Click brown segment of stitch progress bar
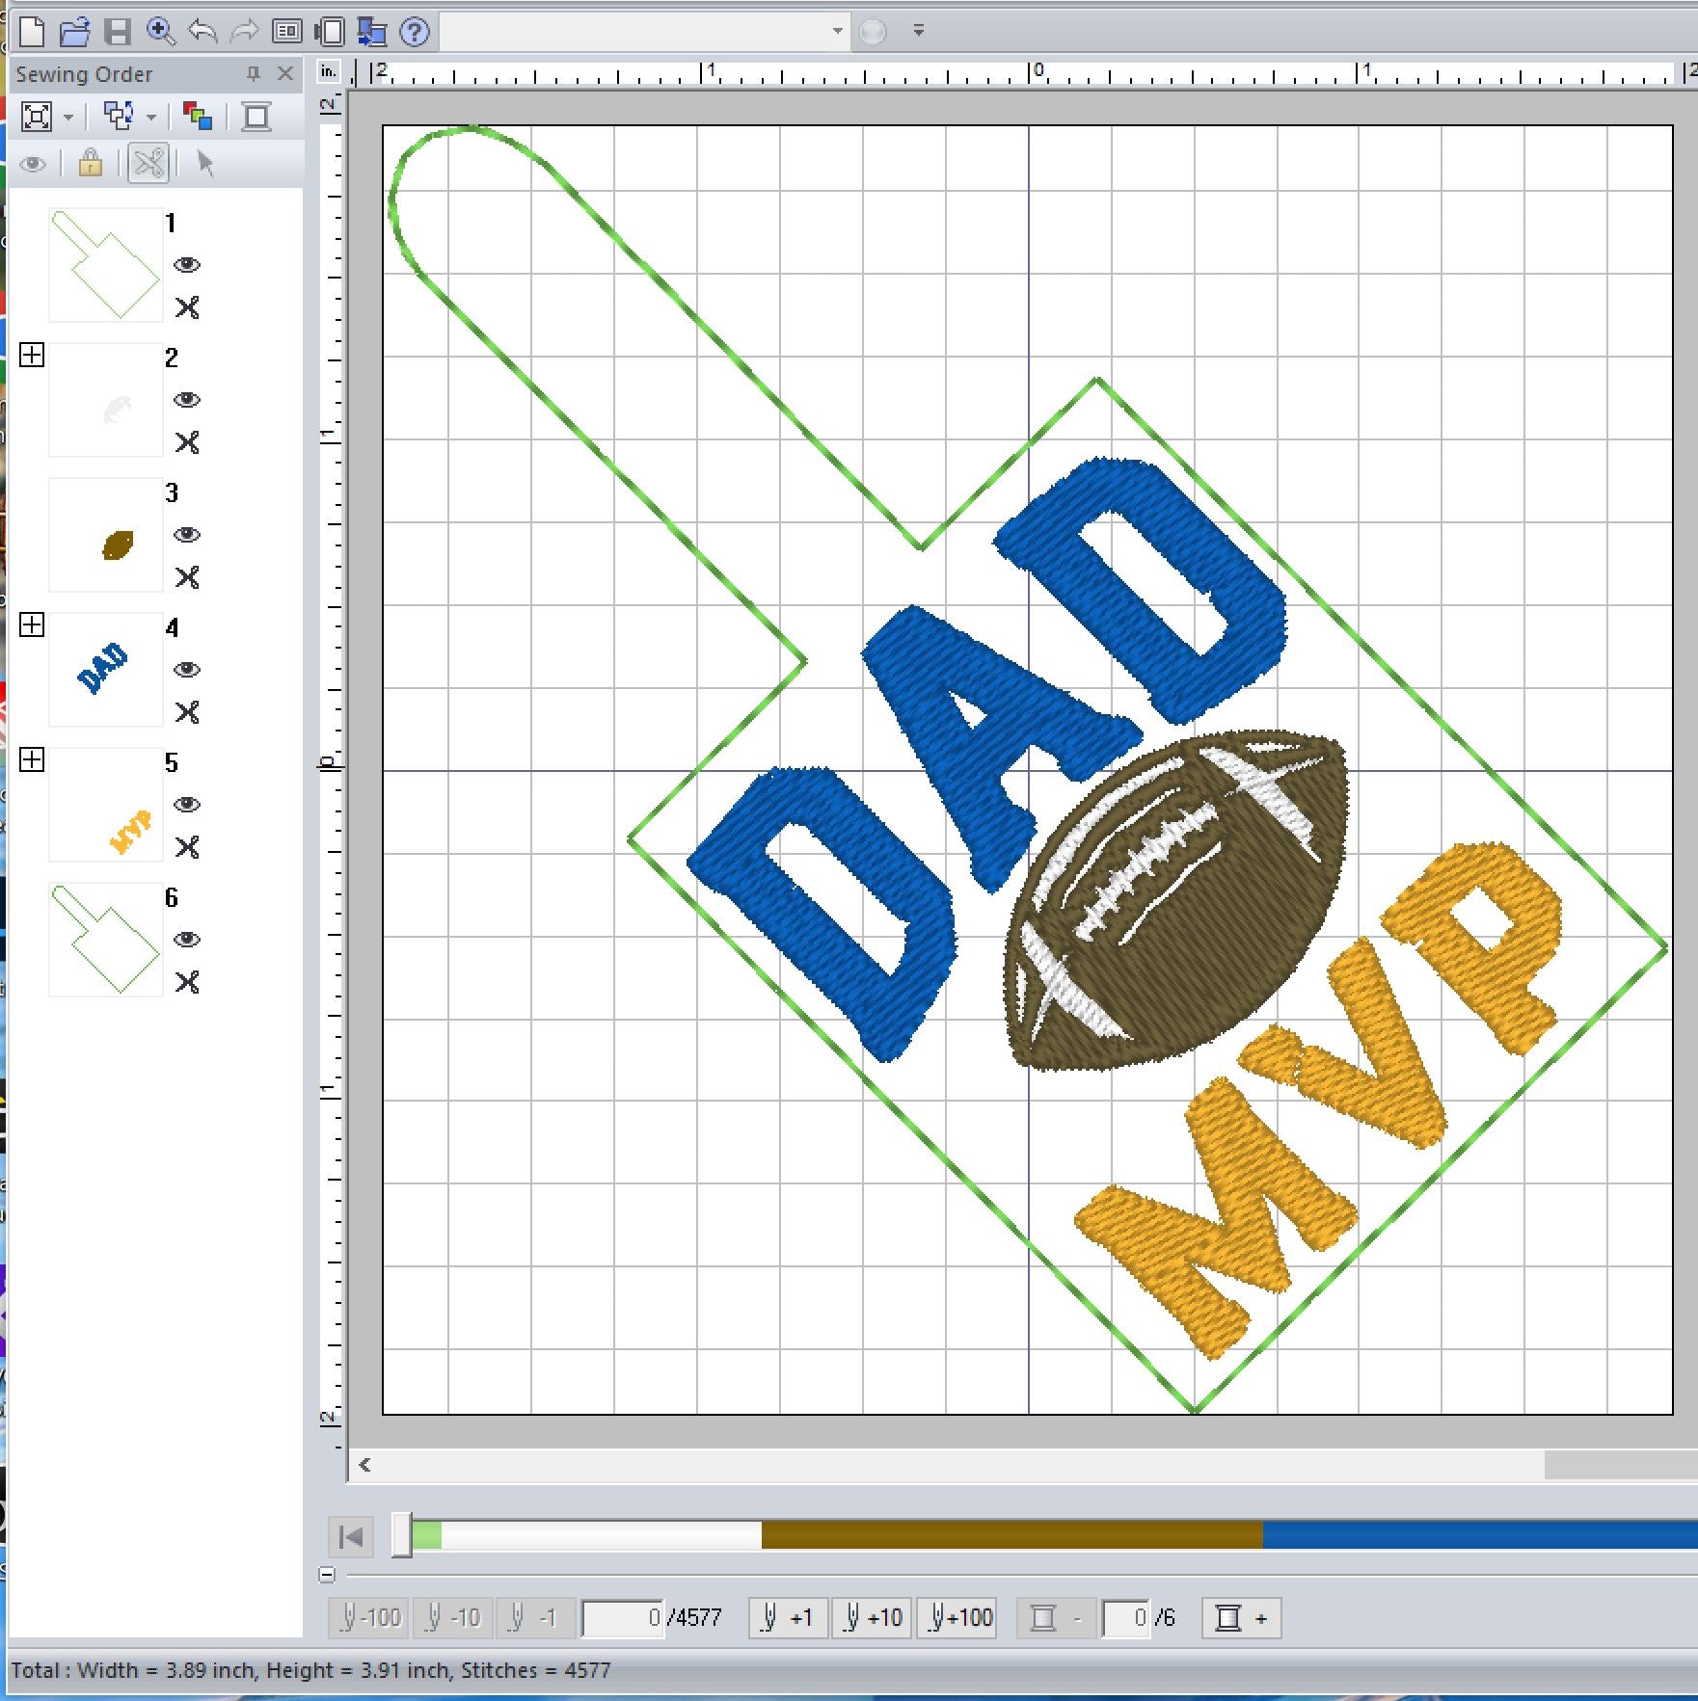 [x=1011, y=1535]
